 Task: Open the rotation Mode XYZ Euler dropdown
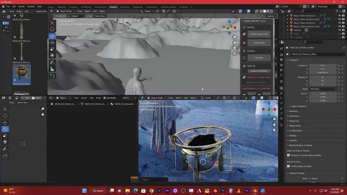pos(323,89)
